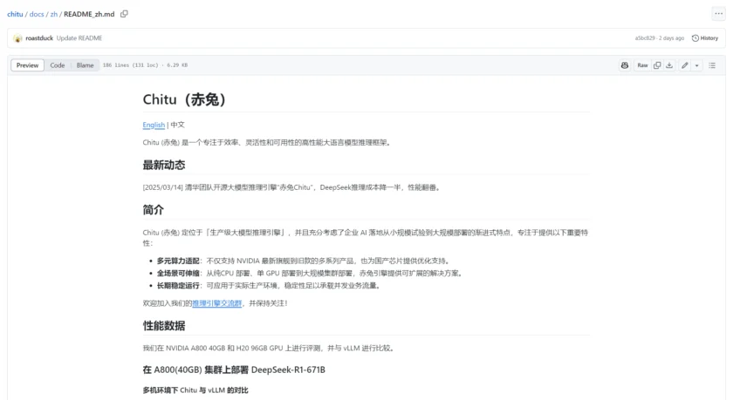Click roastduck avatar image
The image size is (733, 400).
tap(17, 38)
